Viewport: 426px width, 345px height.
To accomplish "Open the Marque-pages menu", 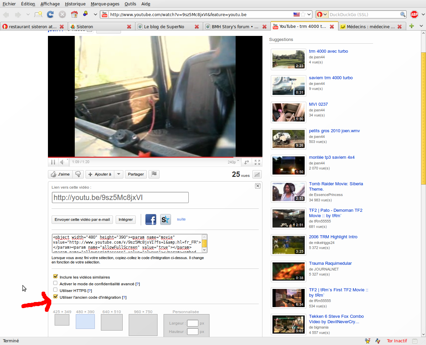I will coord(105,4).
